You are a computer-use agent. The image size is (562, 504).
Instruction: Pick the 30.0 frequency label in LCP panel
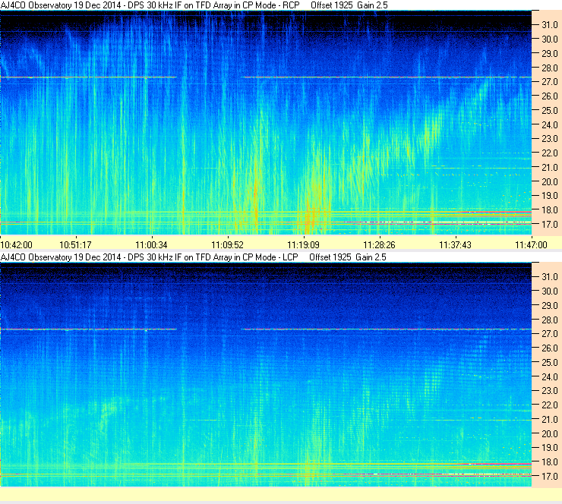[549, 291]
